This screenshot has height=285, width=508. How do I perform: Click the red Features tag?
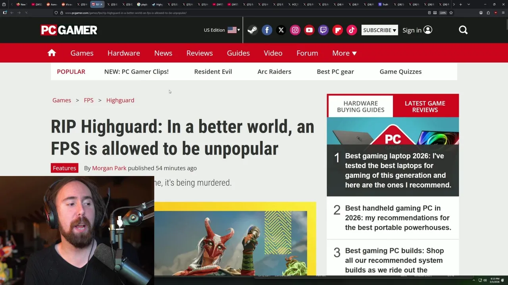tap(64, 168)
